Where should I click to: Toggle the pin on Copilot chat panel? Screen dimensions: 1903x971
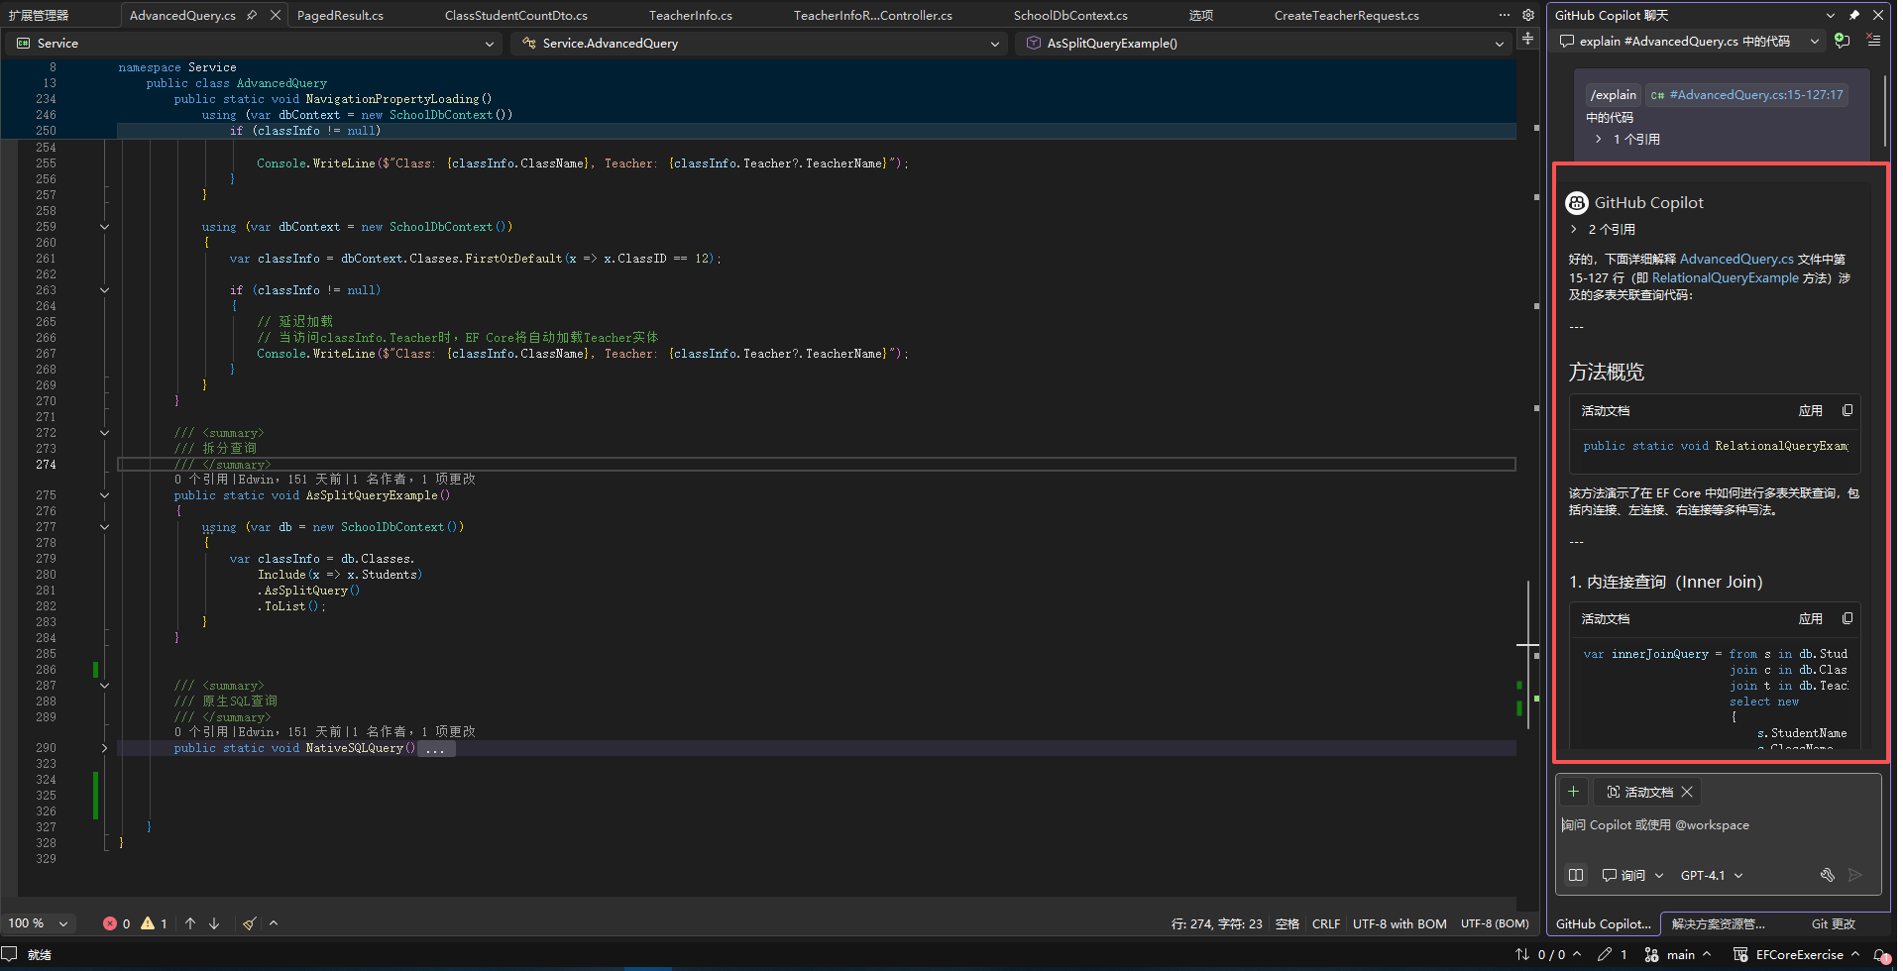tap(1854, 15)
